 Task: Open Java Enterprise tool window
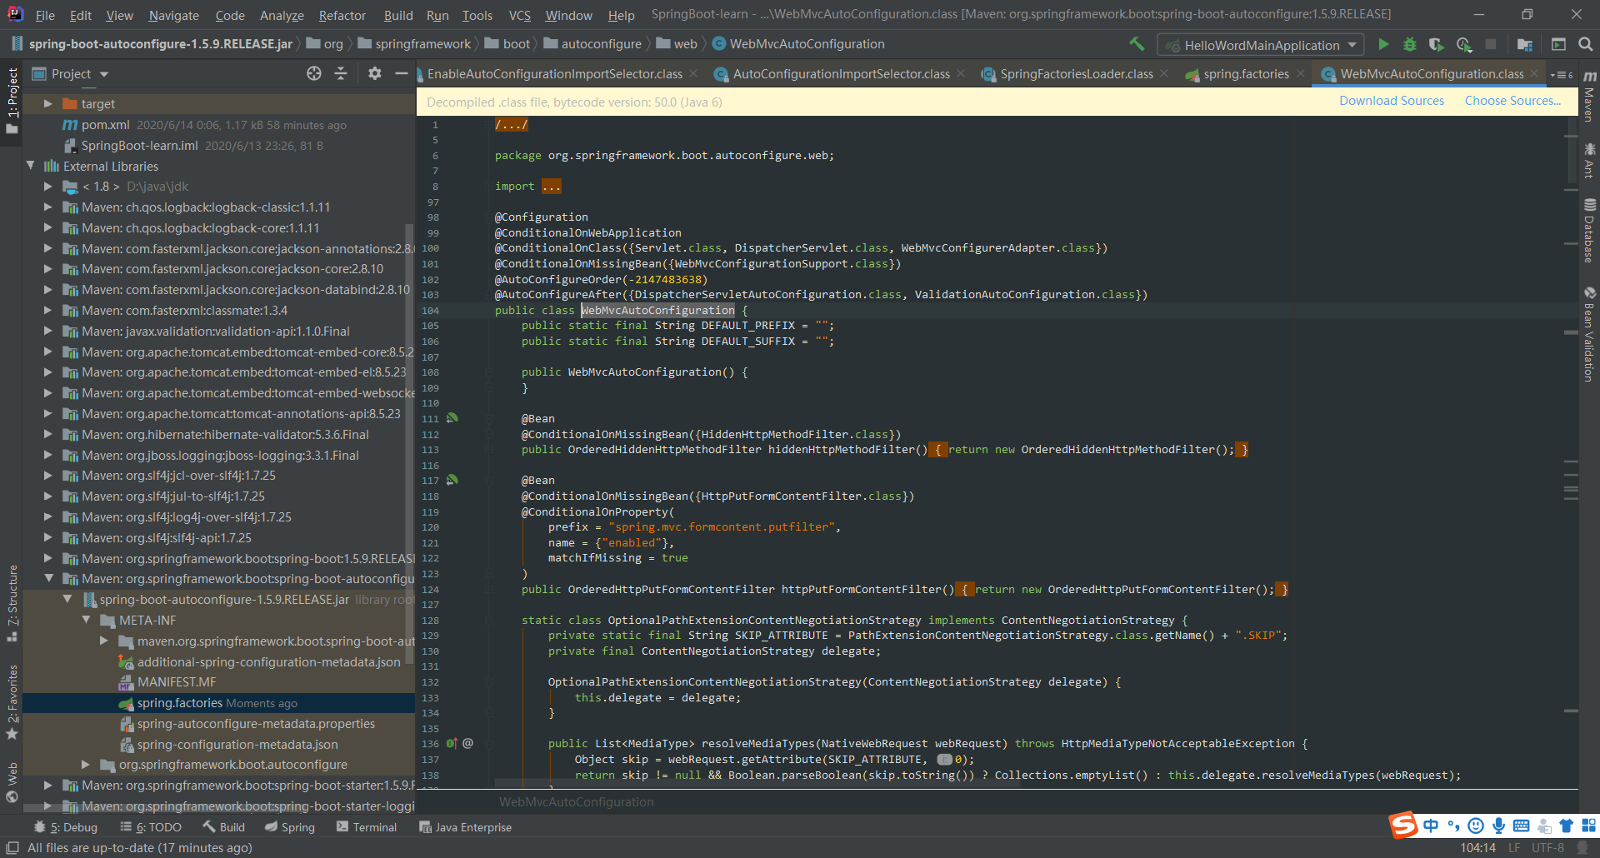coord(465,827)
